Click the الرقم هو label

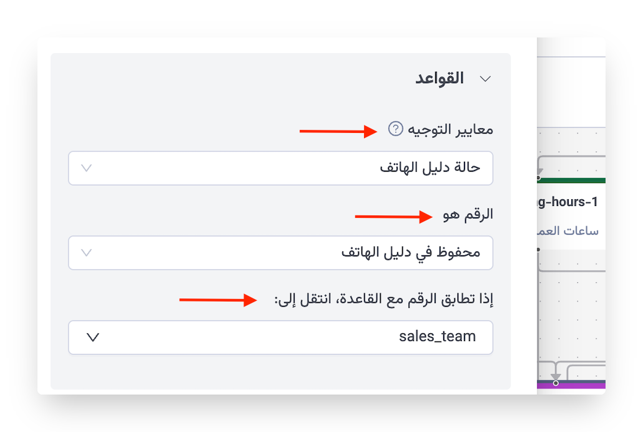467,214
